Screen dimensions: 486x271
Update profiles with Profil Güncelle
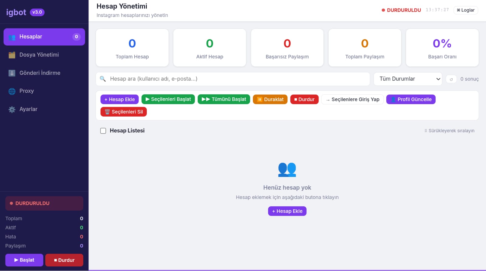(x=411, y=100)
